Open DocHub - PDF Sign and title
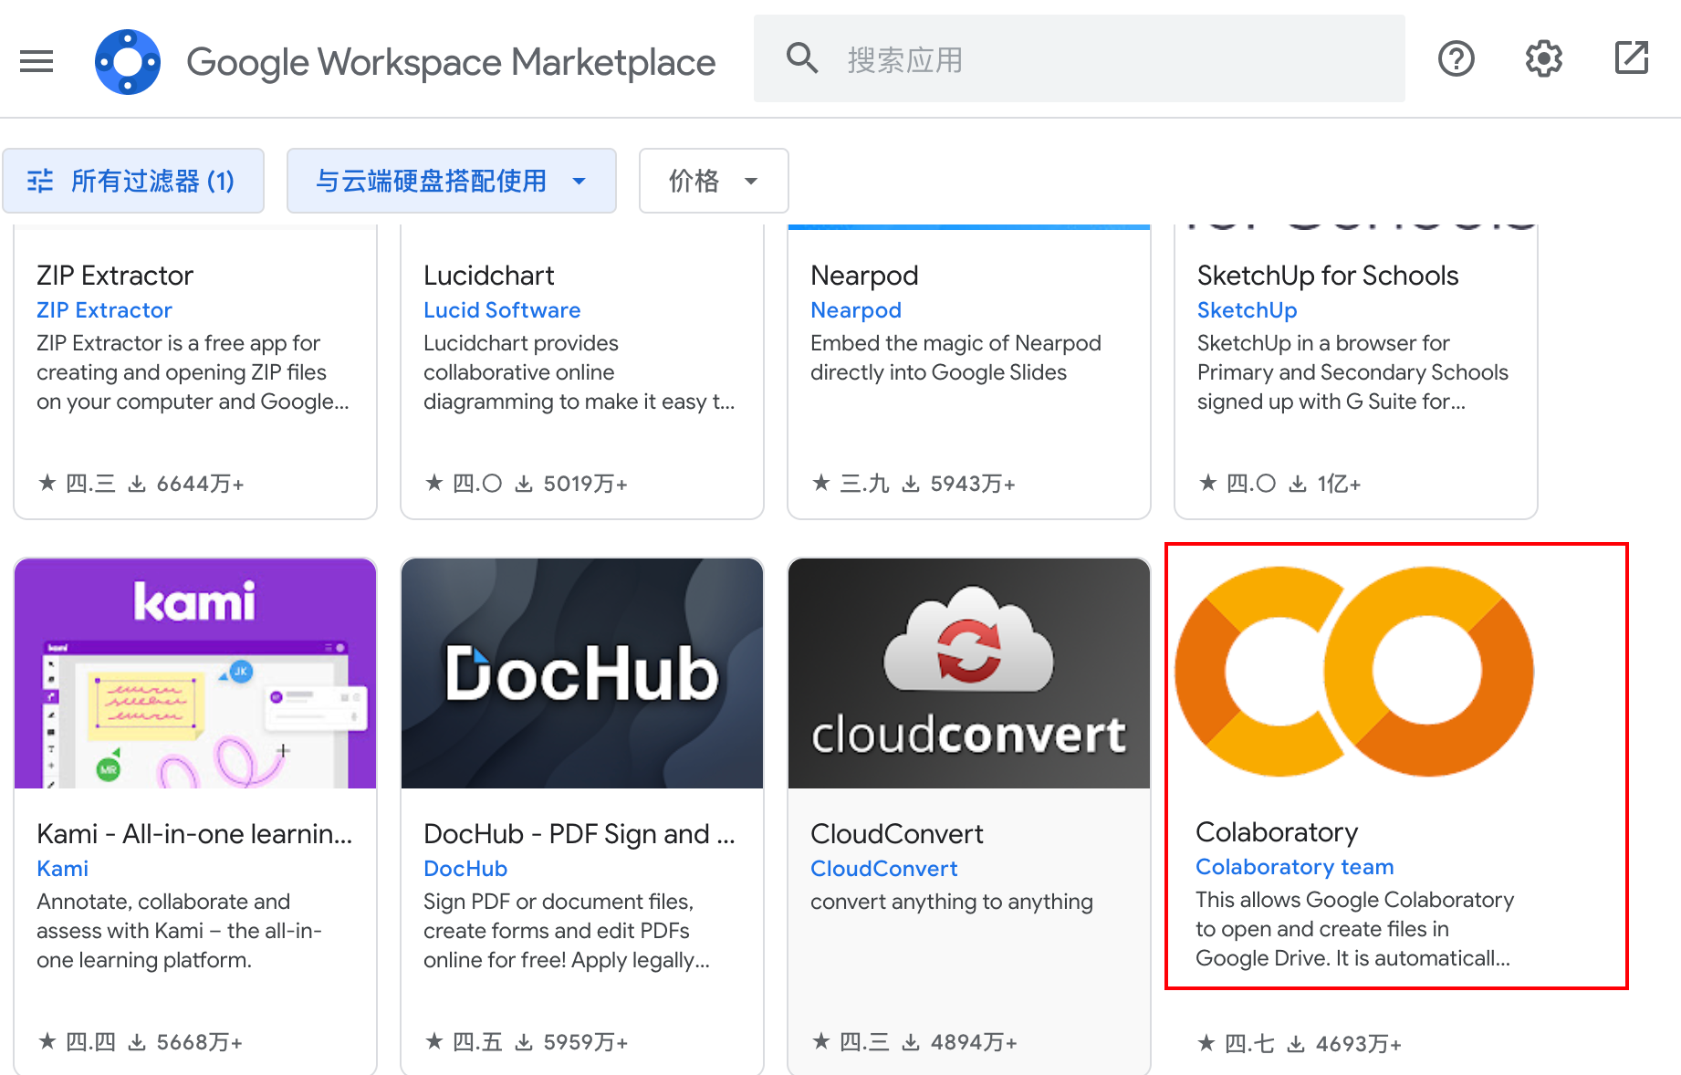The height and width of the screenshot is (1075, 1681). (579, 834)
